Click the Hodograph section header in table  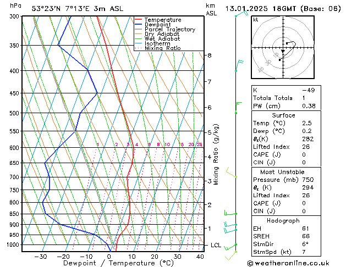(x=283, y=221)
